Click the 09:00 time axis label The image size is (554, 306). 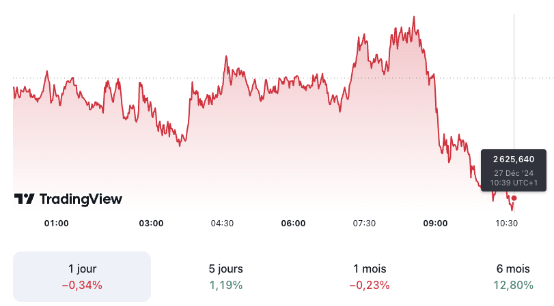[x=435, y=223]
